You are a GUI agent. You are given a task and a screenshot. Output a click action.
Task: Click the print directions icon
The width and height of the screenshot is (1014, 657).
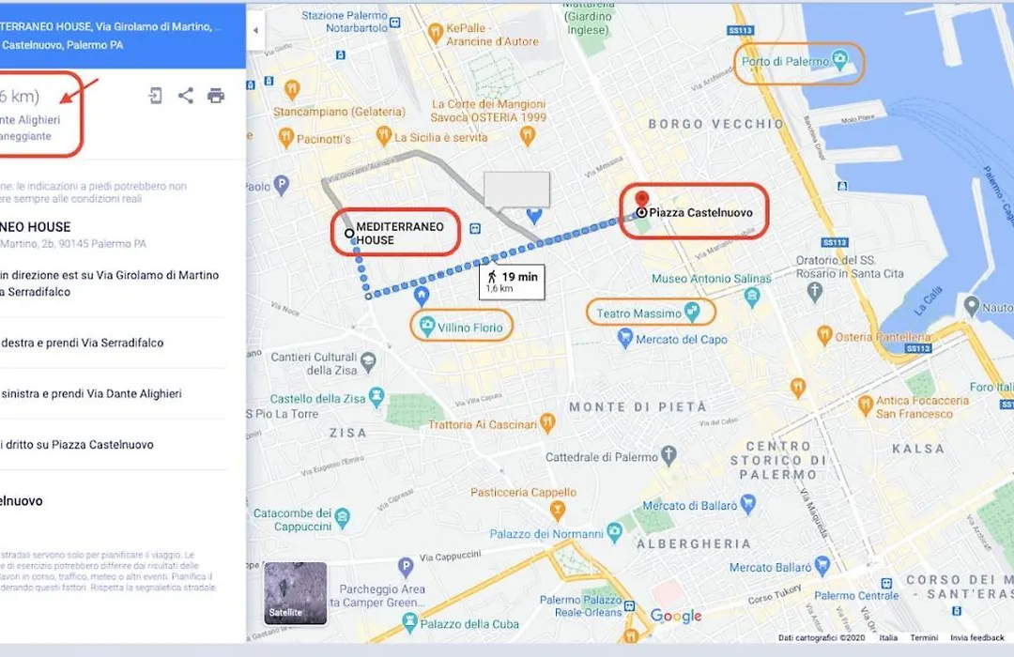[x=216, y=96]
